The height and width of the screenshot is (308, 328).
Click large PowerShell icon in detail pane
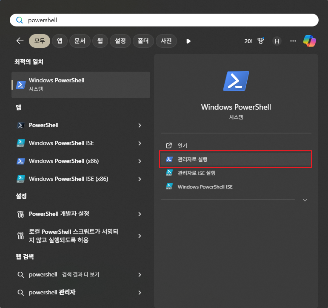coord(236,81)
